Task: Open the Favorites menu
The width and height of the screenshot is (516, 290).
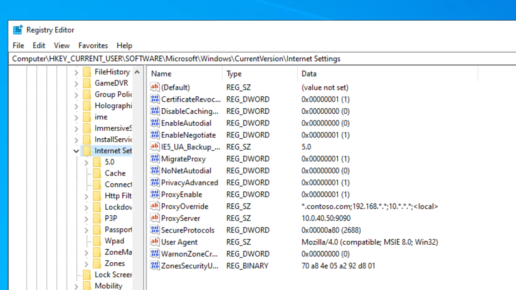Action: [93, 45]
